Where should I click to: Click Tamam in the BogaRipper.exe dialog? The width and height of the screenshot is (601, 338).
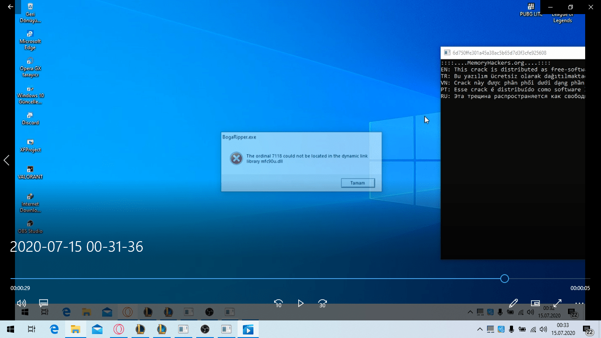point(358,183)
